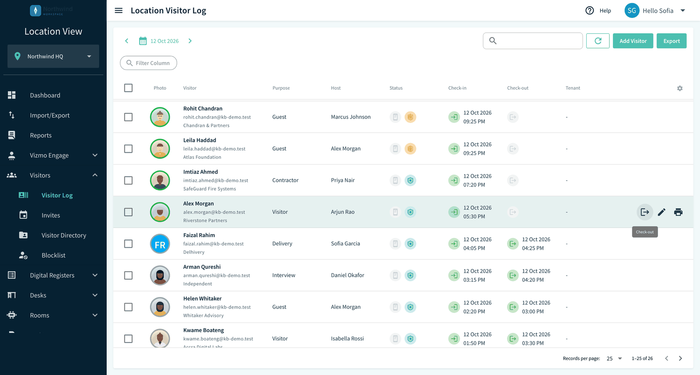Open the calendar date picker icon

coord(143,41)
